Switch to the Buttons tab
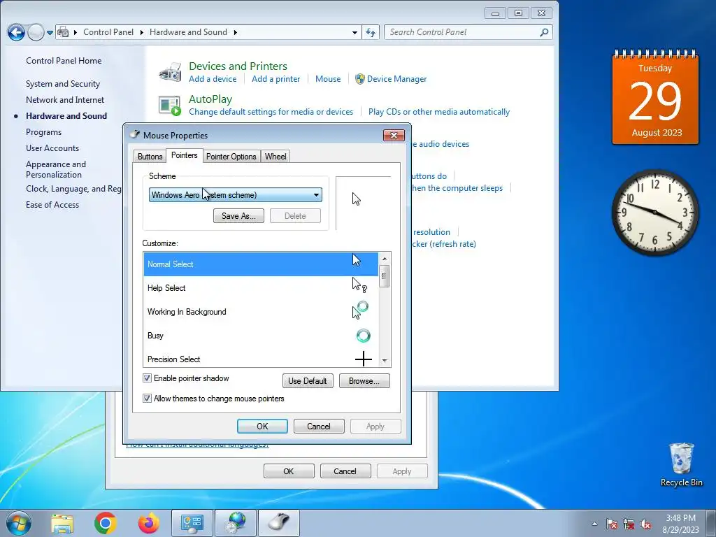 tap(150, 157)
